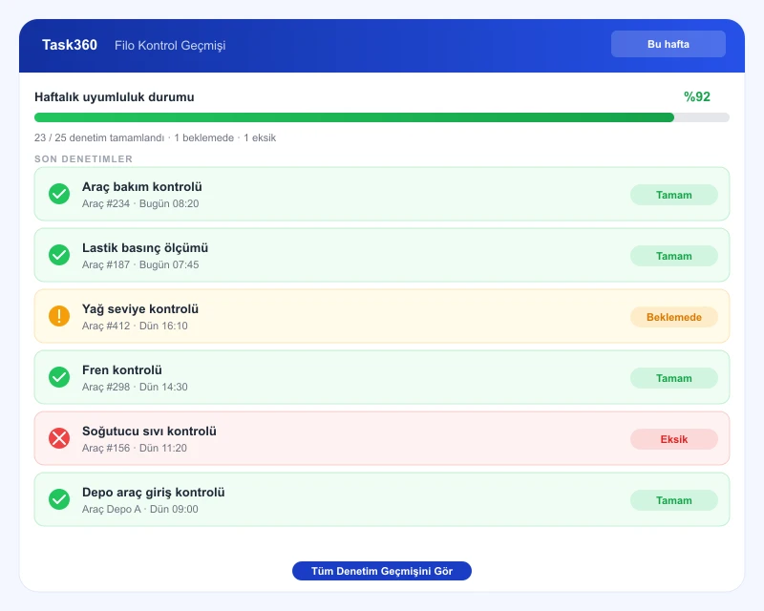764x611 pixels.
Task: Click the weekly compliance progress bar
Action: tap(381, 117)
